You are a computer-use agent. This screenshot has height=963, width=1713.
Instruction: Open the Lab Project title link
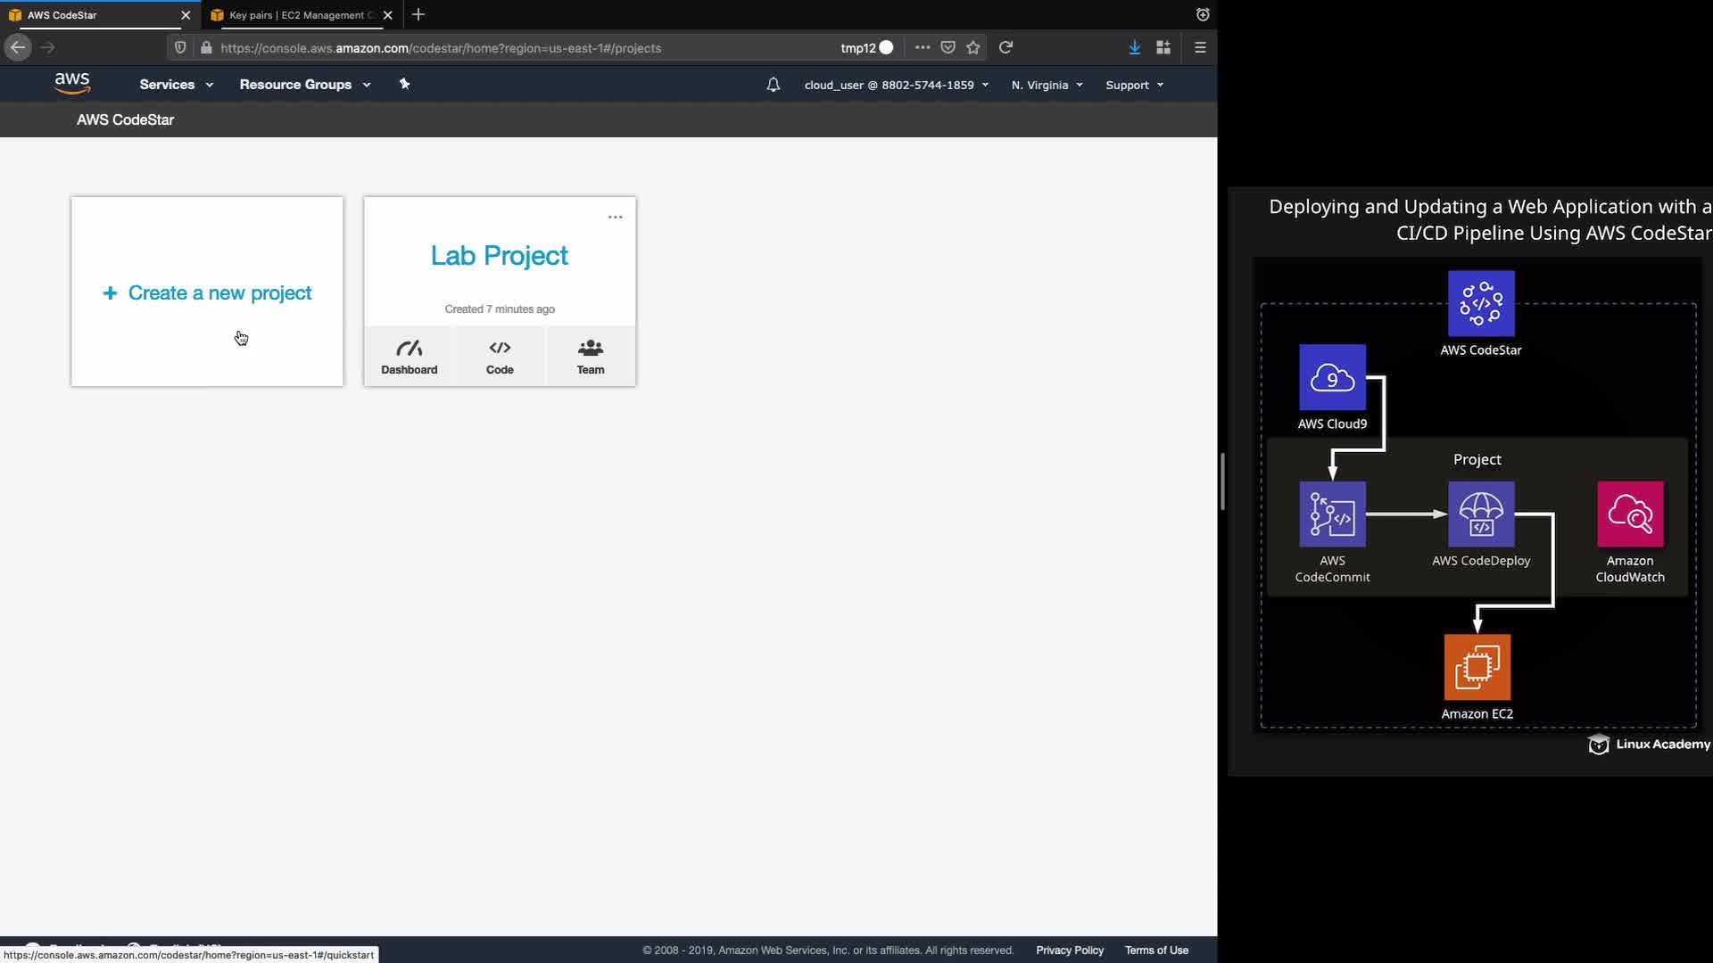[499, 256]
